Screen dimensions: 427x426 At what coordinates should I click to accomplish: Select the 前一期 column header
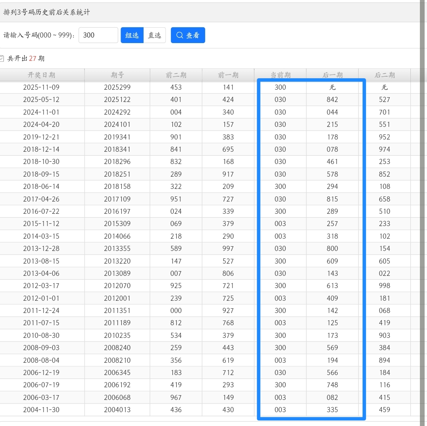click(228, 75)
